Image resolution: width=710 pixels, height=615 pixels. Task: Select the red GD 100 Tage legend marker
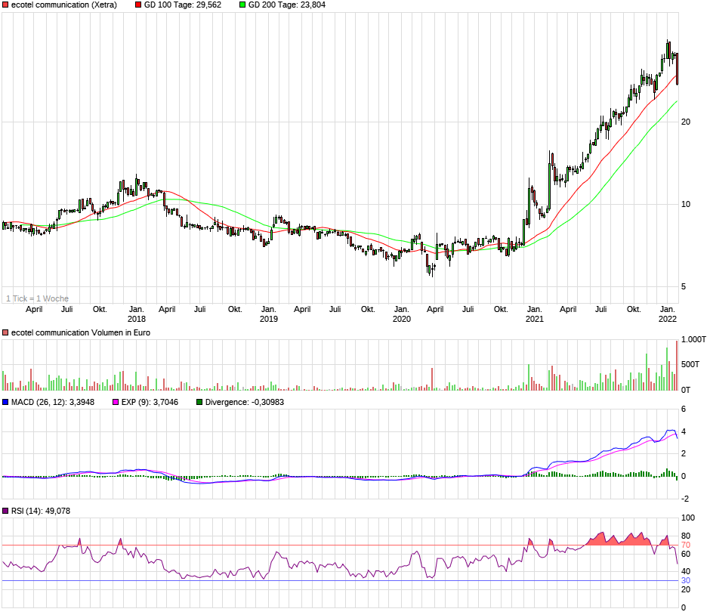click(140, 6)
